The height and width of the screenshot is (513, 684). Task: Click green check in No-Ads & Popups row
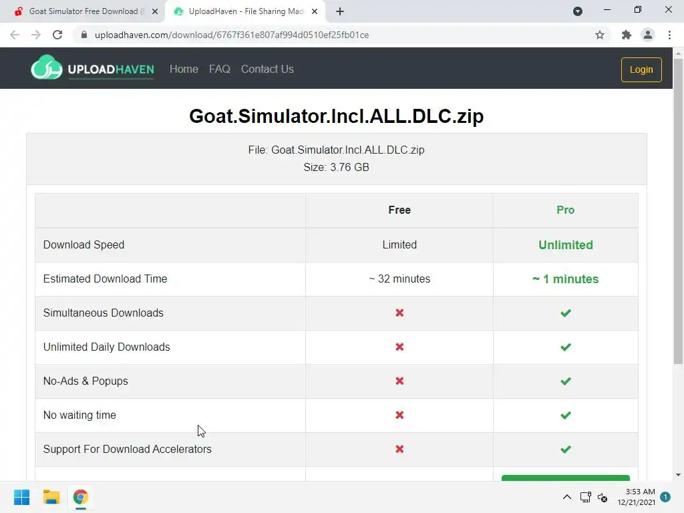point(566,381)
